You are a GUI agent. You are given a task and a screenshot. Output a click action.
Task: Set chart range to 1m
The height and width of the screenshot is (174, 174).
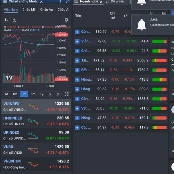click(x=15, y=94)
